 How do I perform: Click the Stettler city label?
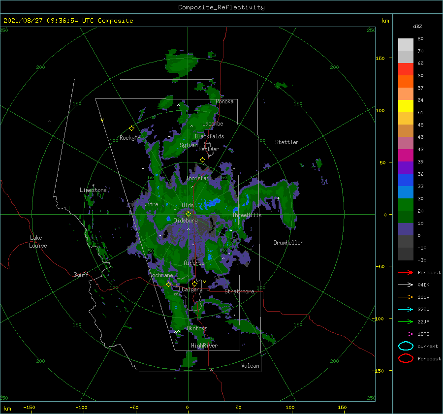pos(287,142)
